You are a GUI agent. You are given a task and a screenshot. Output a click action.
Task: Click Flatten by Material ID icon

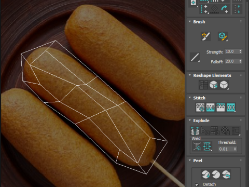[x=225, y=130]
